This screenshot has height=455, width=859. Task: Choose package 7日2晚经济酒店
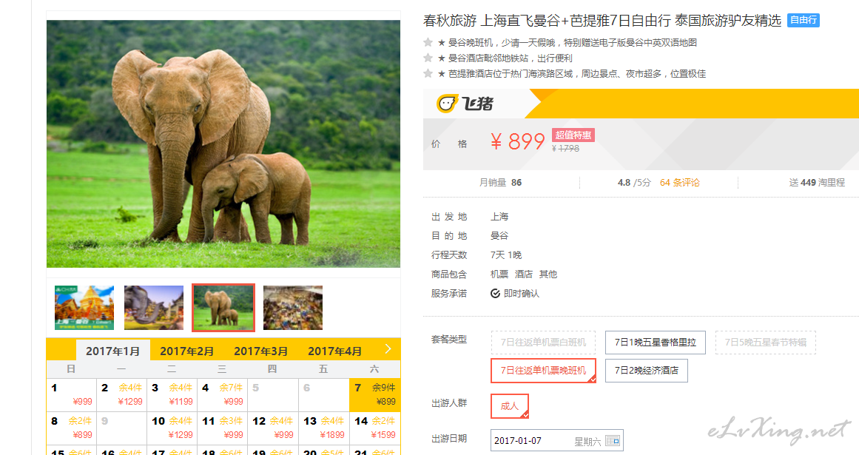(647, 371)
